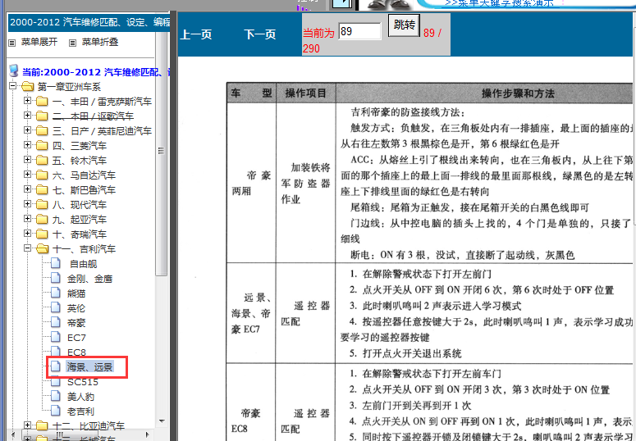Viewport: 636px width, 441px height.
Task: Click the 操作步骤和方法 column header
Action: click(518, 93)
